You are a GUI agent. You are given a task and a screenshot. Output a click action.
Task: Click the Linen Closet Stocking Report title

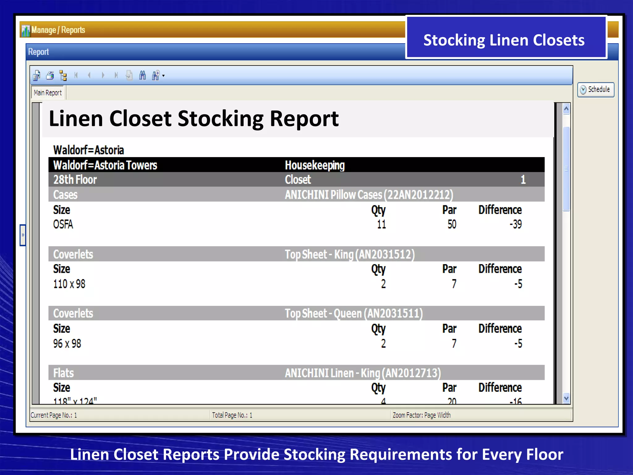click(x=194, y=118)
